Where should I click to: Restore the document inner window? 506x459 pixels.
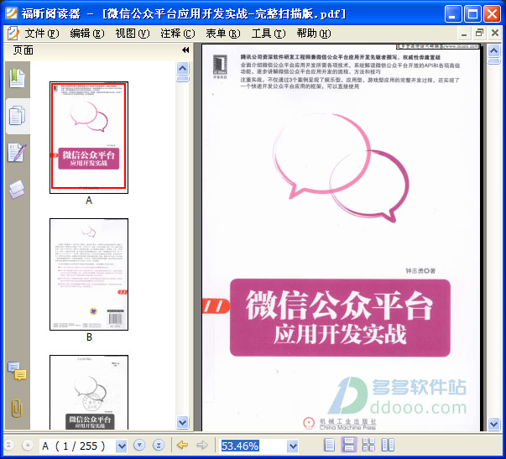coord(479,34)
